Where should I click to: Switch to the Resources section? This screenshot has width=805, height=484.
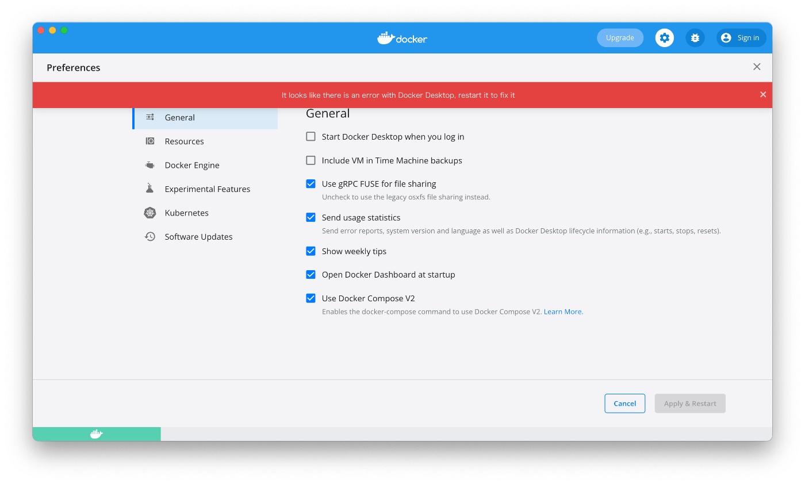click(x=184, y=141)
